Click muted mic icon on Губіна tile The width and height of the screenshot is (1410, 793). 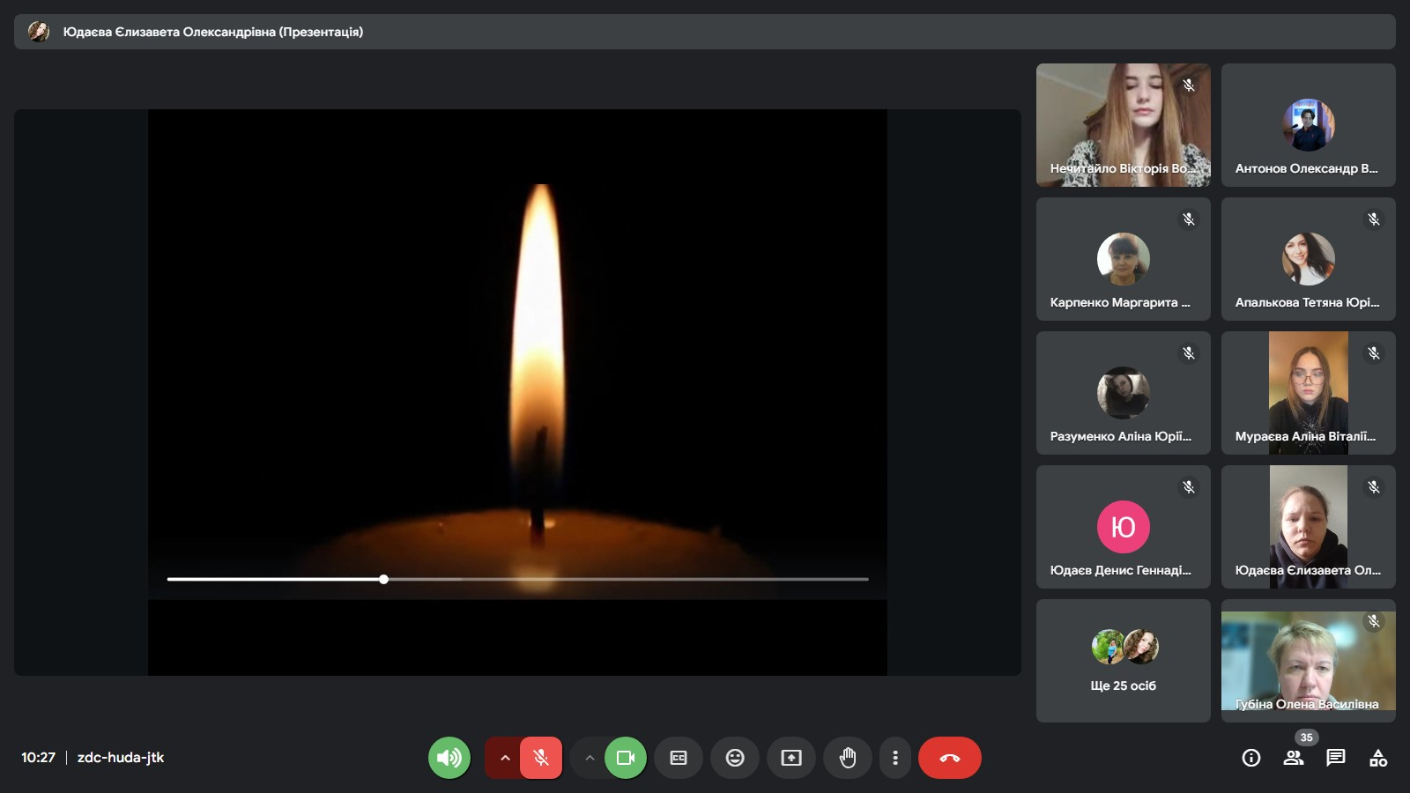(1374, 621)
